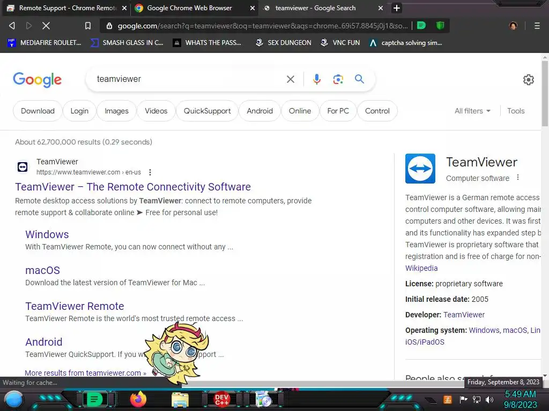Filter results by Login chip
The width and height of the screenshot is (549, 411).
79,111
